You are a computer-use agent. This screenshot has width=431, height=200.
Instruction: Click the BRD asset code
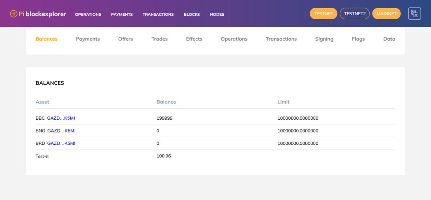(x=40, y=143)
